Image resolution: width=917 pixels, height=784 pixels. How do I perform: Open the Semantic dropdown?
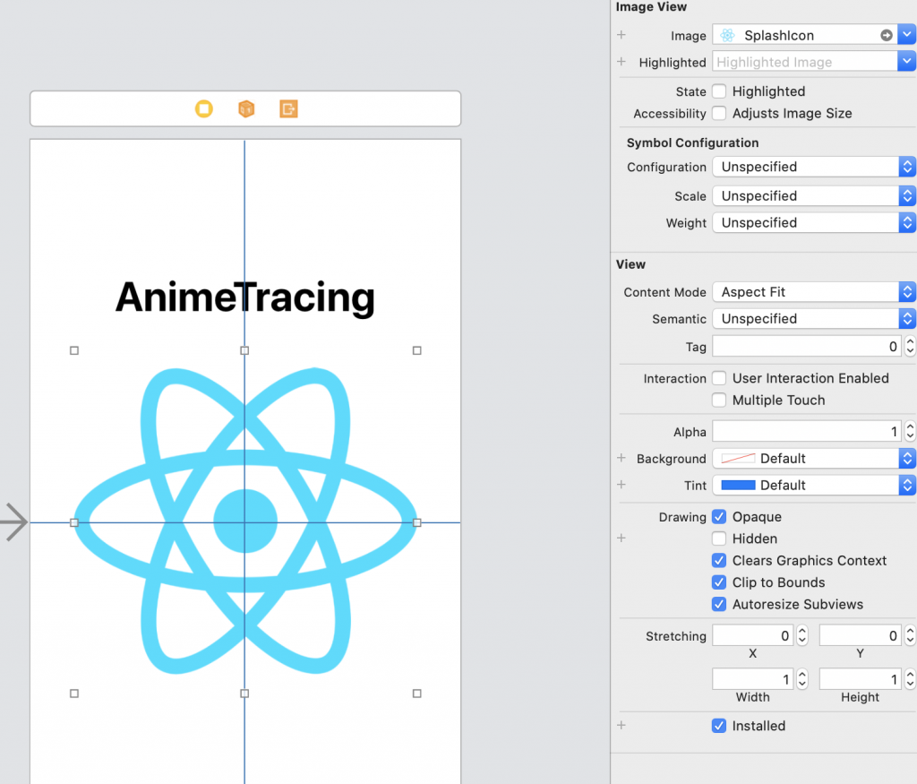pyautogui.click(x=813, y=319)
